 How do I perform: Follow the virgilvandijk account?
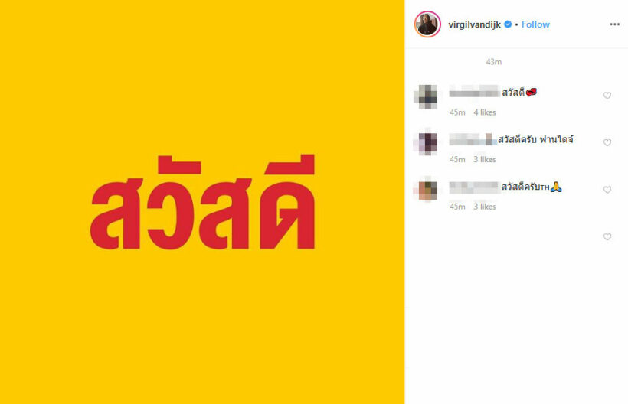535,24
